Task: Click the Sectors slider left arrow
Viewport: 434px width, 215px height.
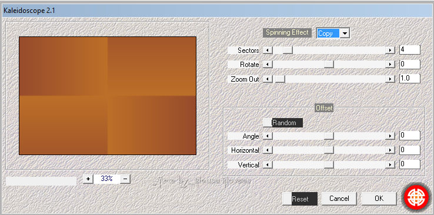Action: point(268,51)
